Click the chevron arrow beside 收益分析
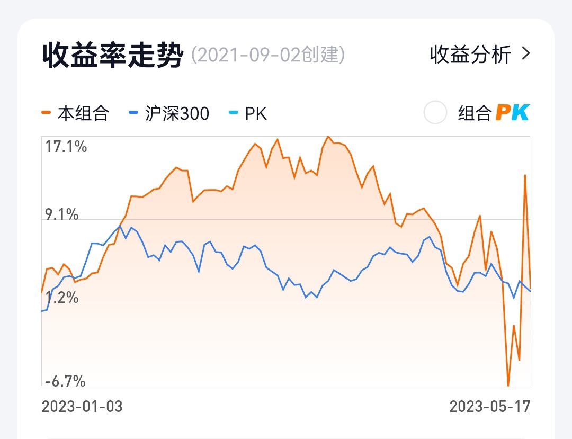Screen dimensions: 572x439 [x=525, y=53]
